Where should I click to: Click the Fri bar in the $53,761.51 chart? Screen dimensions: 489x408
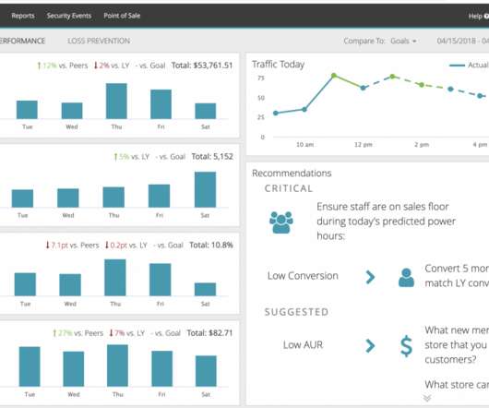coord(161,104)
